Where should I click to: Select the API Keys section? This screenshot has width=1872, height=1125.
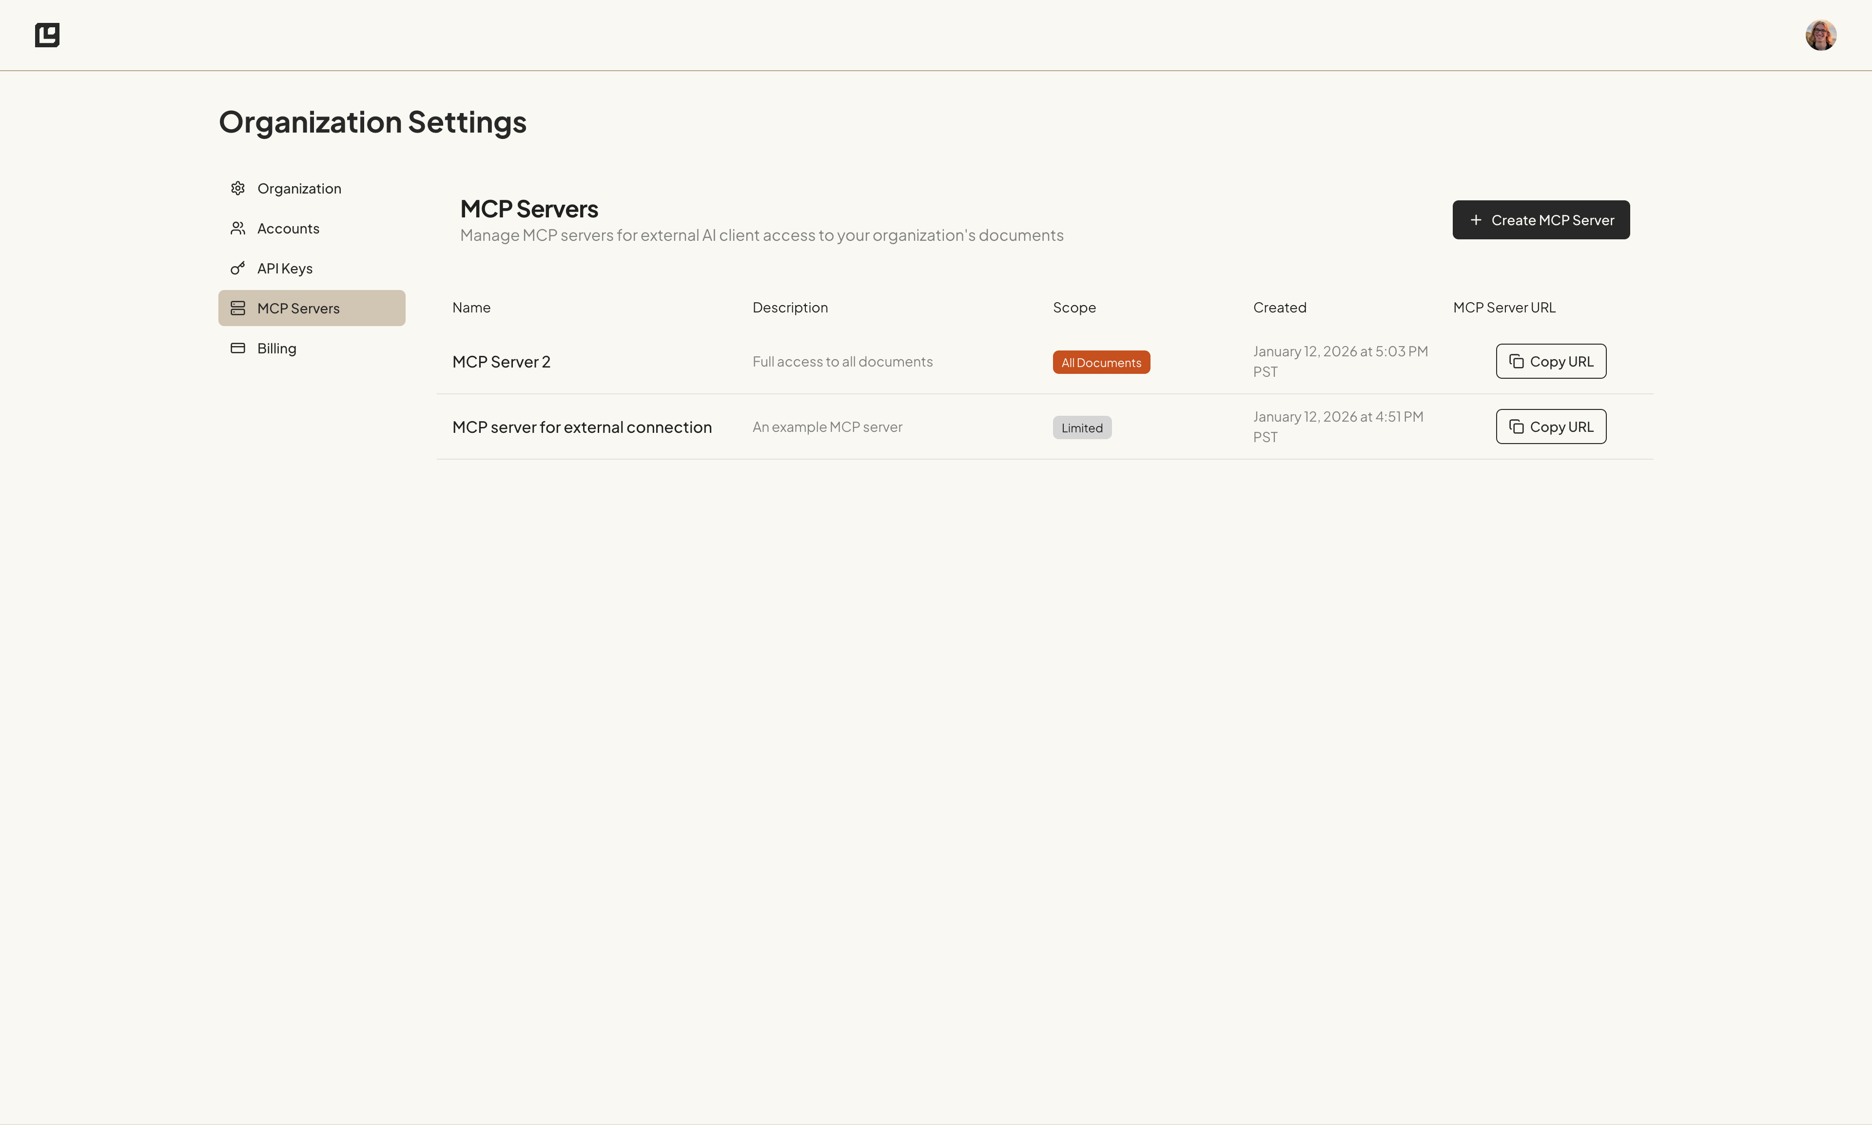tap(284, 268)
